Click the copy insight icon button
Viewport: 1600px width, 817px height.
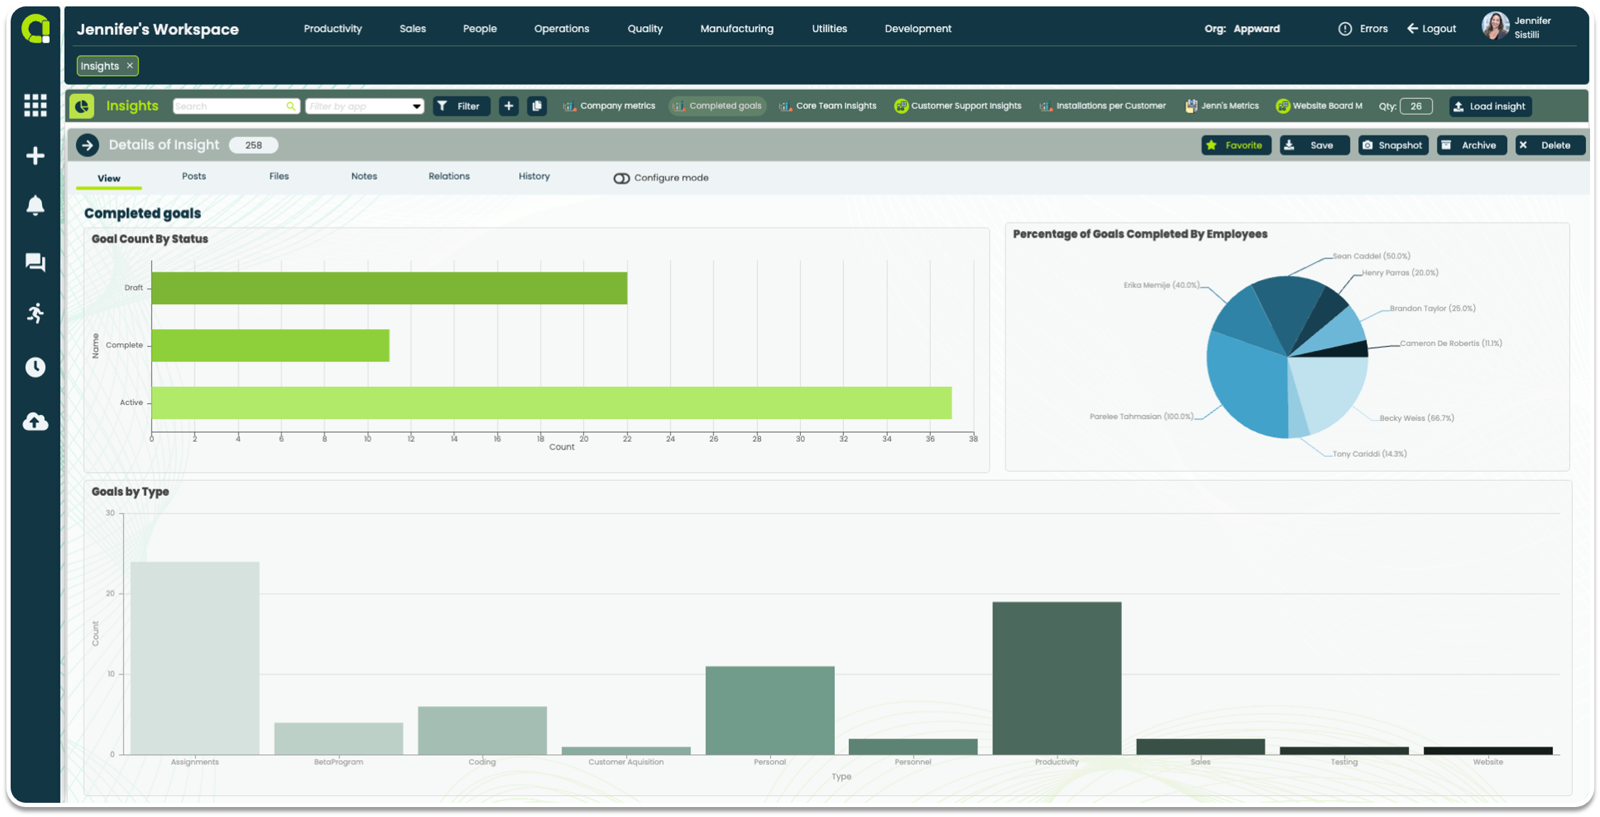pyautogui.click(x=537, y=106)
